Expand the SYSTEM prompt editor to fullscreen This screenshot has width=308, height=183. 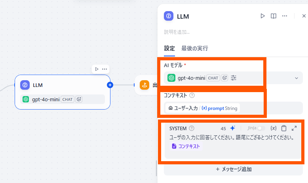[294, 128]
